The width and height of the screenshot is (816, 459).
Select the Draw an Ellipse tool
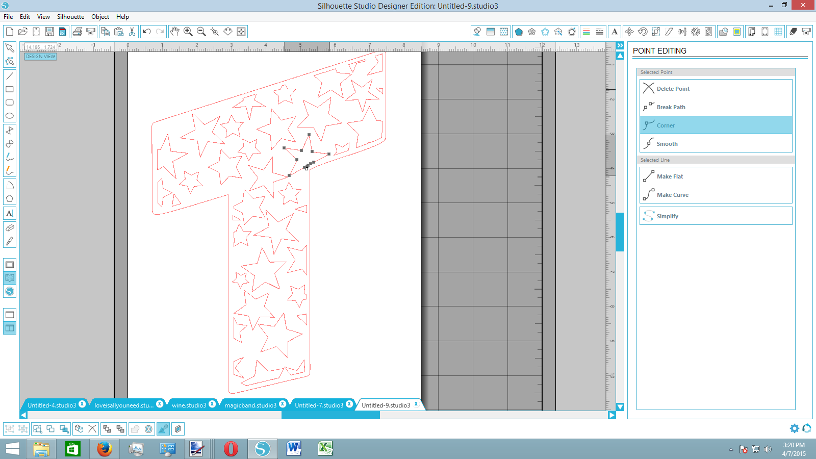click(10, 116)
